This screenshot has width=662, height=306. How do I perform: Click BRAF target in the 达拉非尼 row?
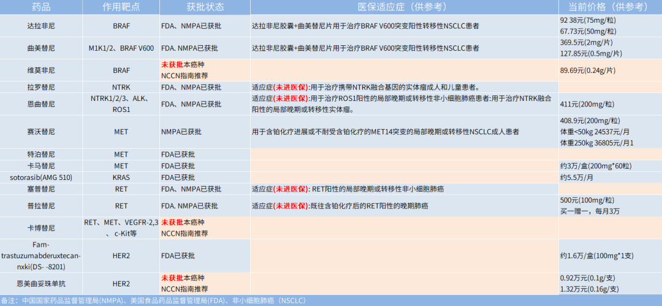coord(121,26)
